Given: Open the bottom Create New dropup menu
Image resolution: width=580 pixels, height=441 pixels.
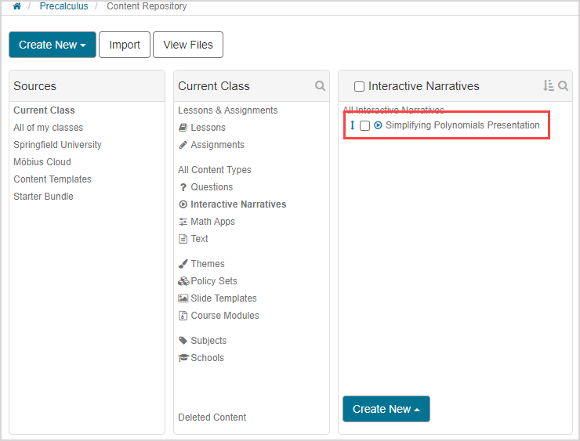Looking at the screenshot, I should pyautogui.click(x=386, y=409).
